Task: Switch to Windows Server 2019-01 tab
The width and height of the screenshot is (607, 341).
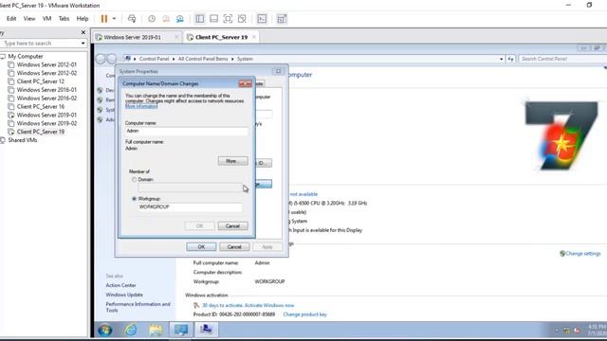Action: (132, 37)
